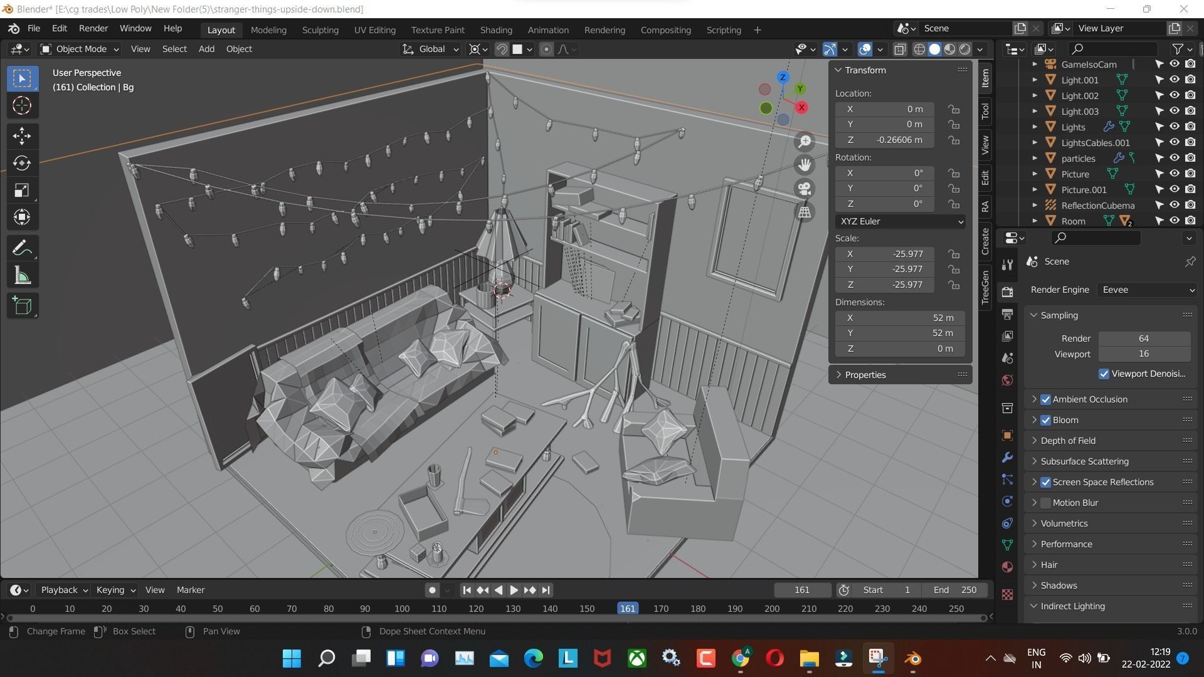Activate the Cursor tool
The width and height of the screenshot is (1204, 677).
22,105
